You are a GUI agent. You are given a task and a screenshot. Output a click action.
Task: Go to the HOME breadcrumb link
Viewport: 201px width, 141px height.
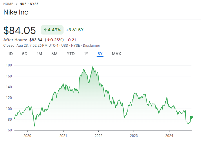tap(8, 4)
